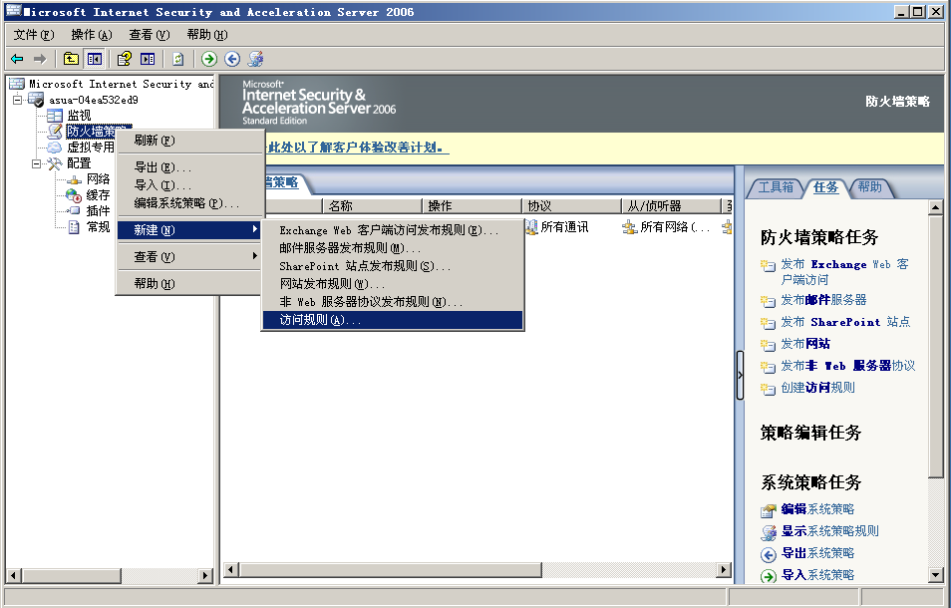Open the 查看(V) menu in the menu bar
The width and height of the screenshot is (951, 608).
click(x=150, y=35)
